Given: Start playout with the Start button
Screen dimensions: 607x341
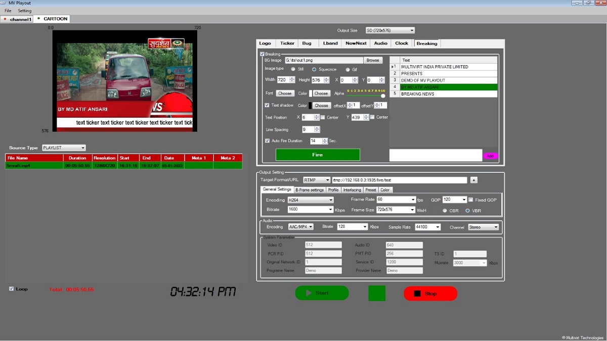Looking at the screenshot, I should pos(322,293).
